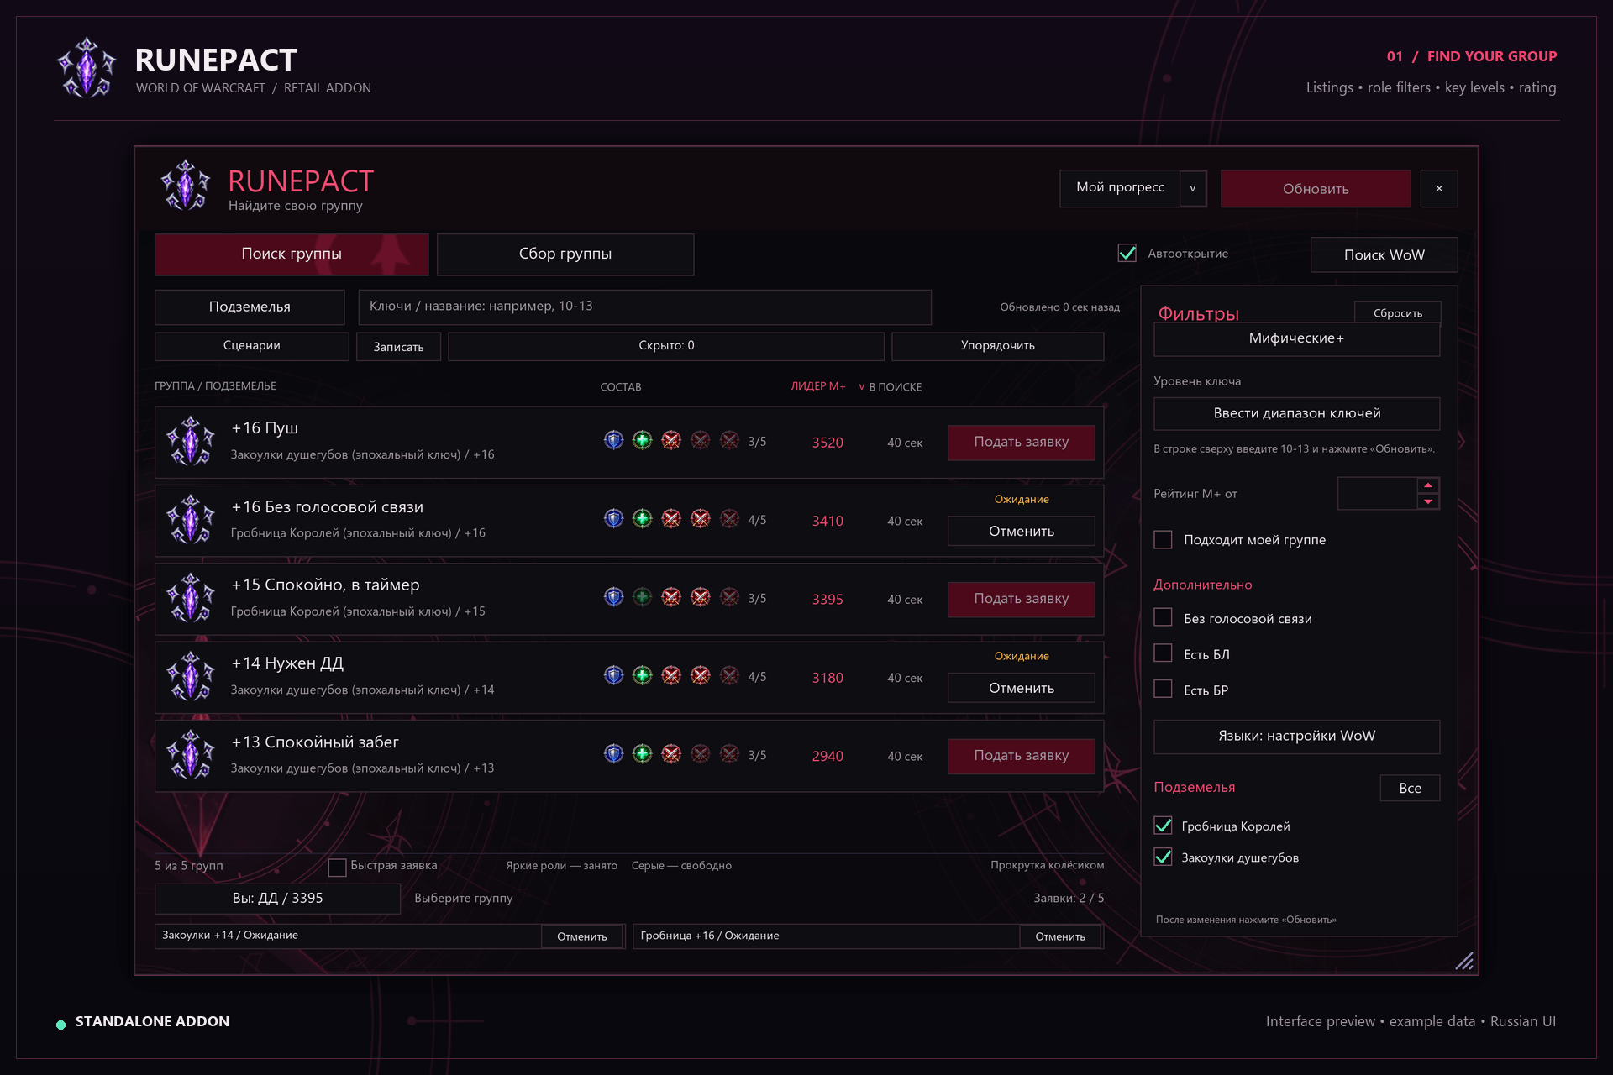Click the emblem of +16 Без голосовой связи
Viewport: 1613px width, 1075px height.
point(192,520)
